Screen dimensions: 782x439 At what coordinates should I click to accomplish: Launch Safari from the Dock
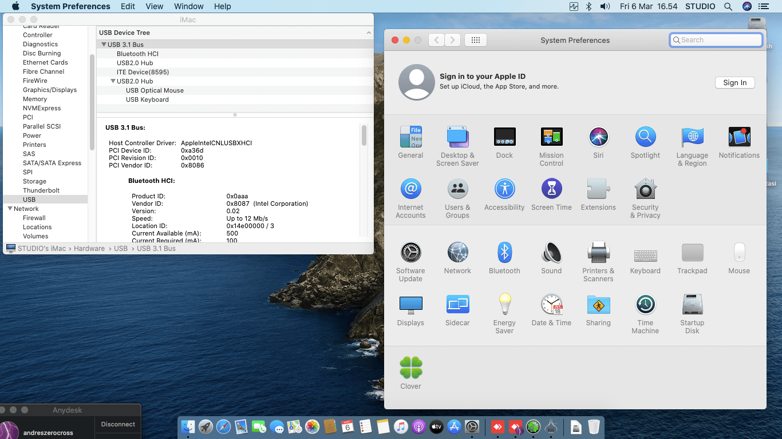(223, 426)
